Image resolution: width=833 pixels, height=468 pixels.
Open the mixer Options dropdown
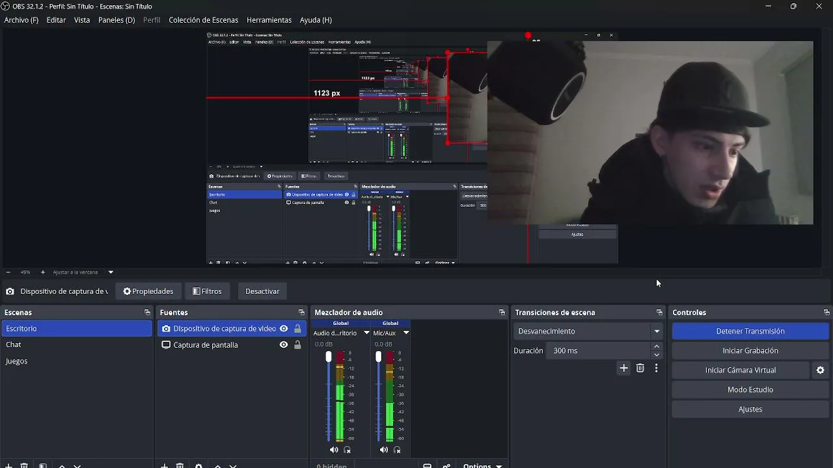click(482, 465)
